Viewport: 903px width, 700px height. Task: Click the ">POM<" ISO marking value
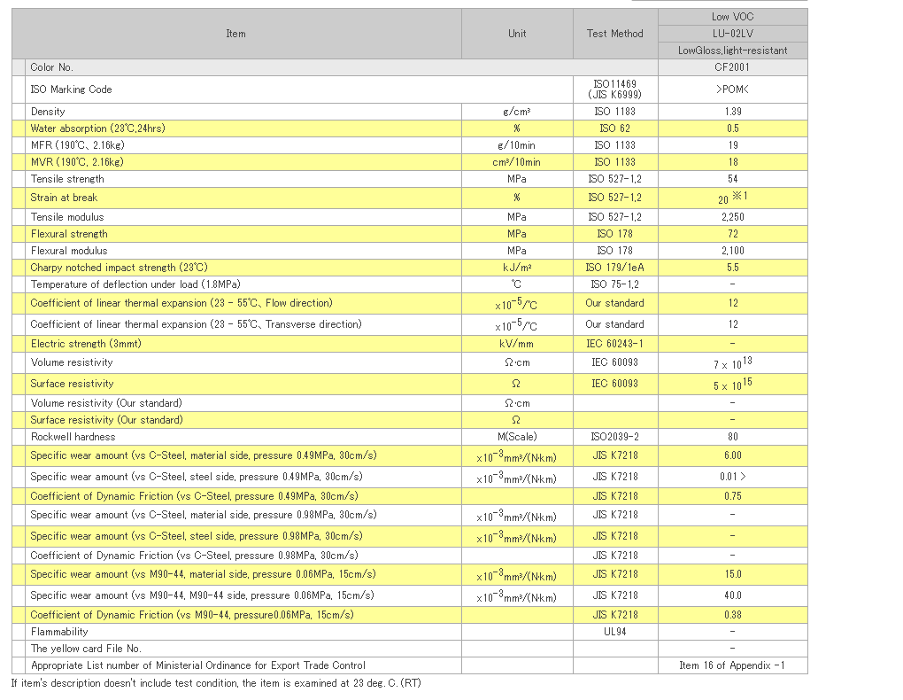click(x=732, y=89)
